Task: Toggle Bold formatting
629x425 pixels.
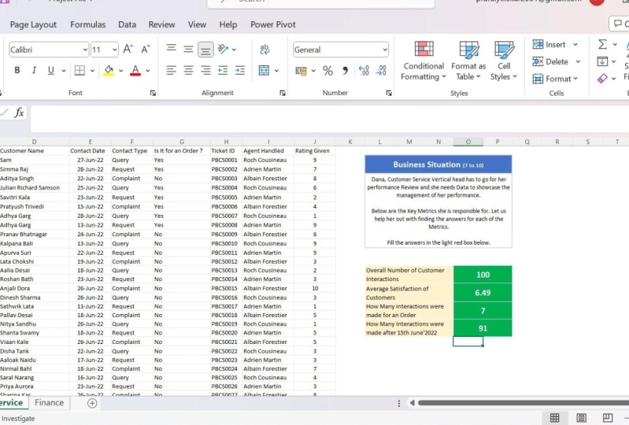Action: click(x=17, y=71)
